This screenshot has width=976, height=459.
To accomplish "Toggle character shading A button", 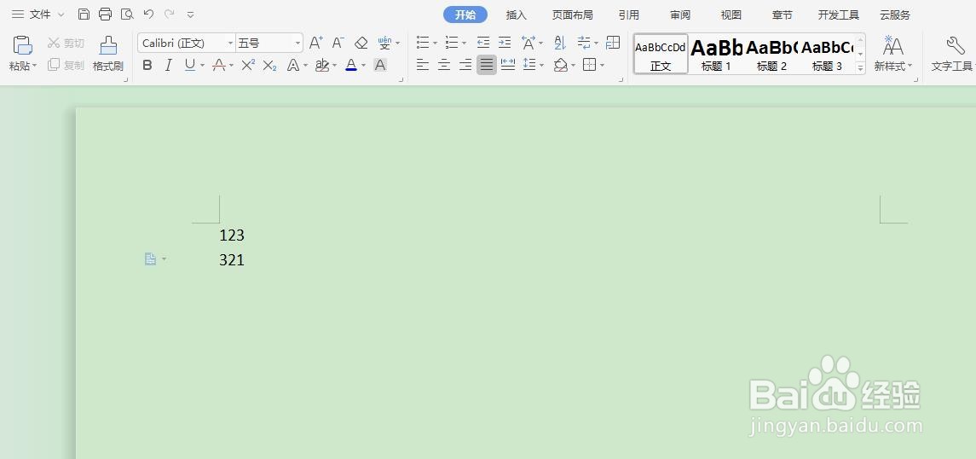I will click(380, 65).
